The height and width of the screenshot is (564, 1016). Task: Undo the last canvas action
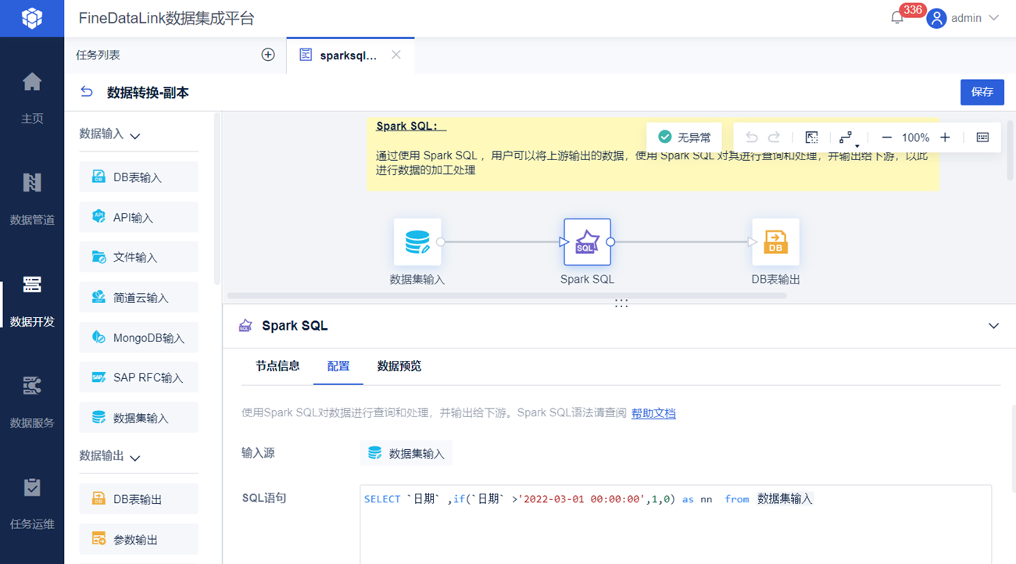click(x=751, y=137)
